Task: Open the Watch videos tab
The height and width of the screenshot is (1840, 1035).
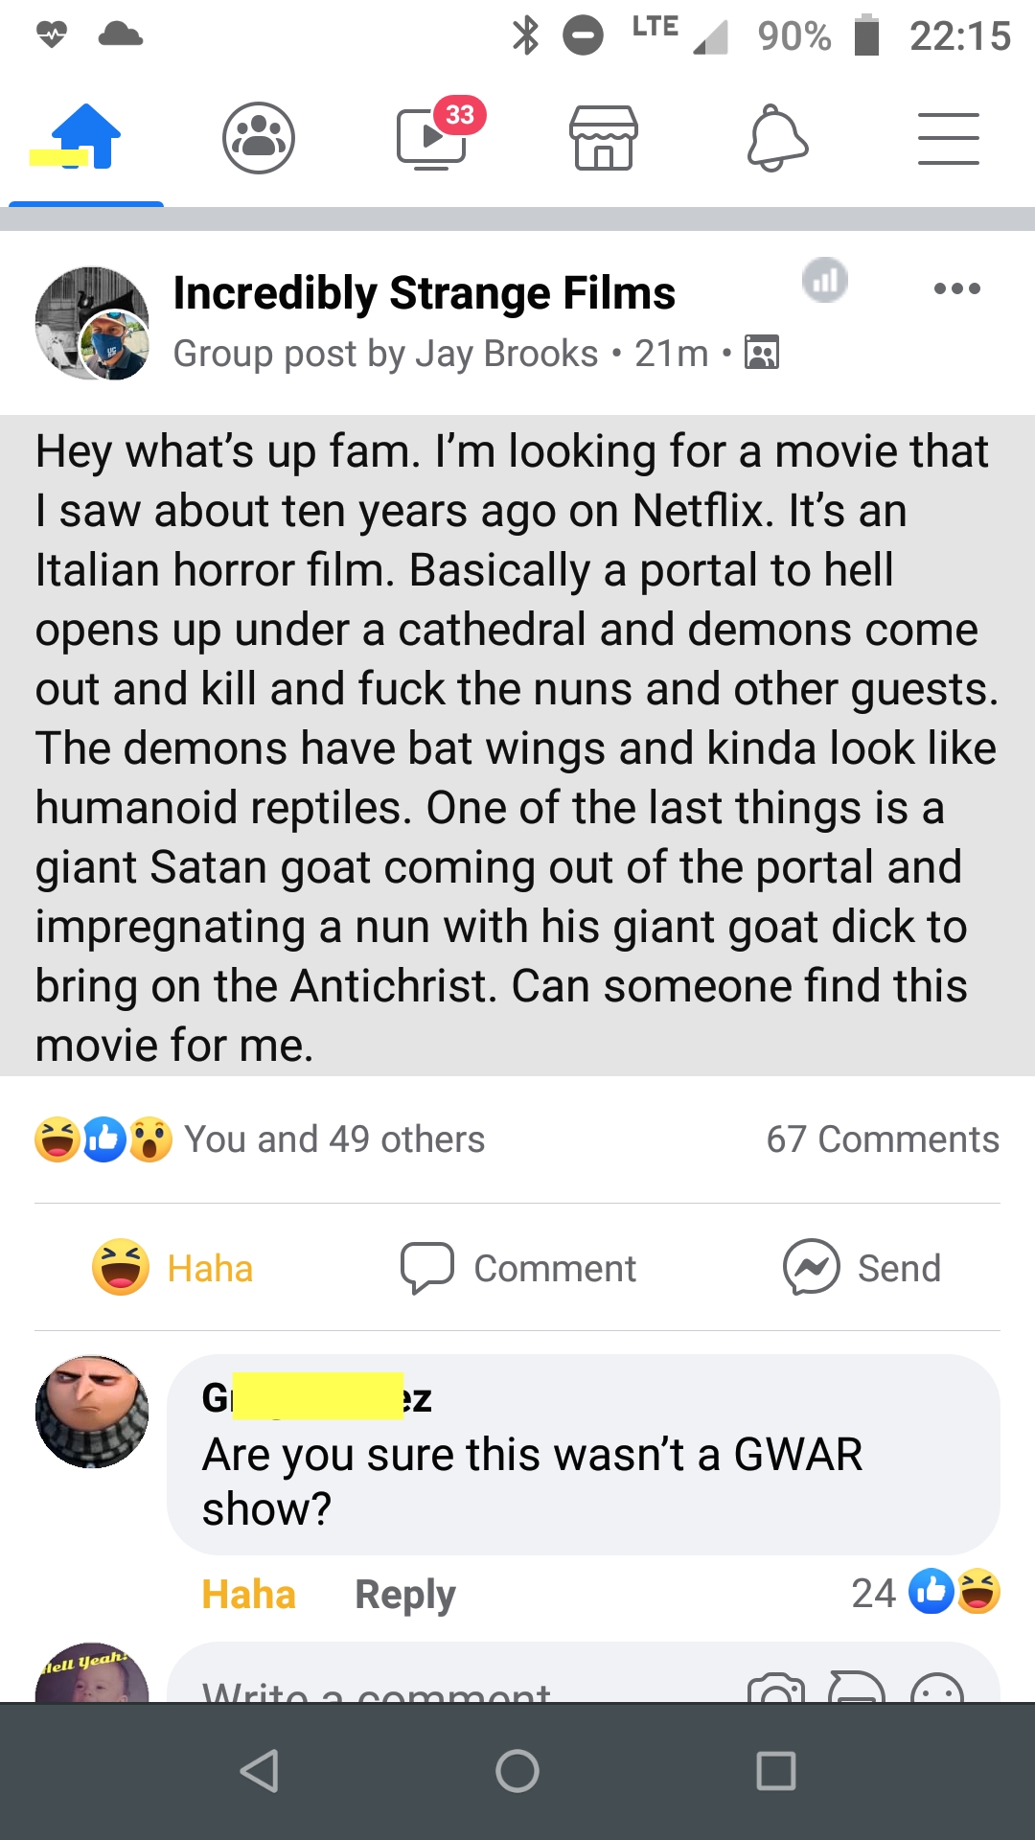Action: click(431, 139)
